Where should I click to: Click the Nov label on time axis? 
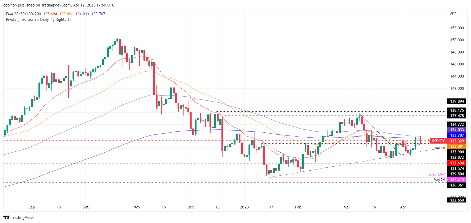point(137,207)
